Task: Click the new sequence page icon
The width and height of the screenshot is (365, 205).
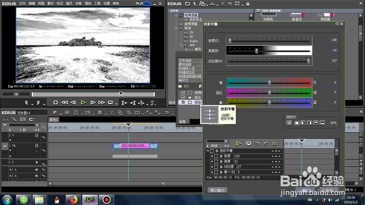Action: click(76, 113)
